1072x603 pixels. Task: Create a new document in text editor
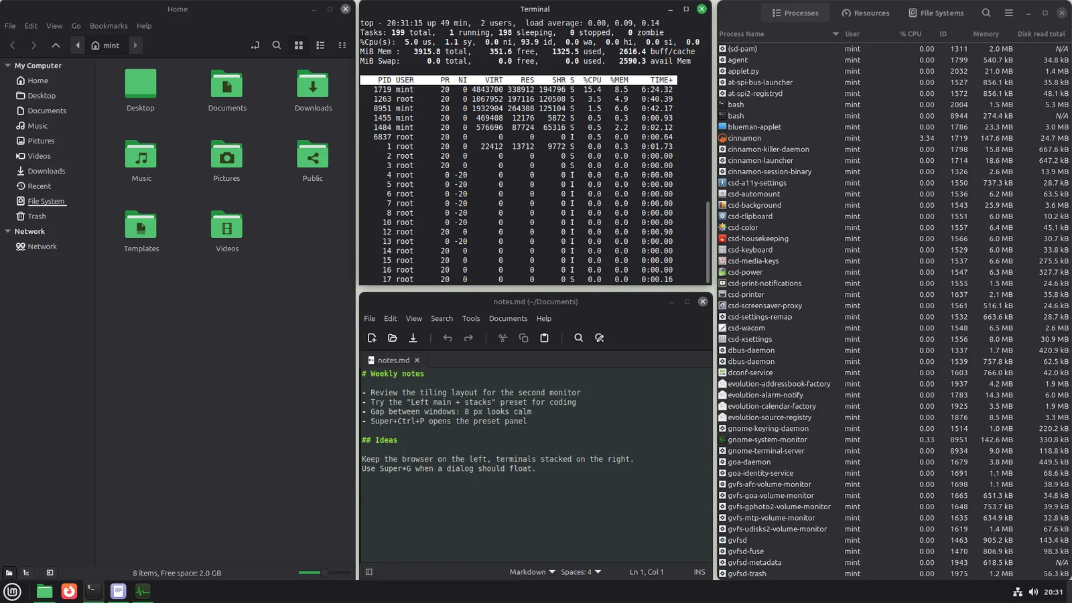(372, 338)
